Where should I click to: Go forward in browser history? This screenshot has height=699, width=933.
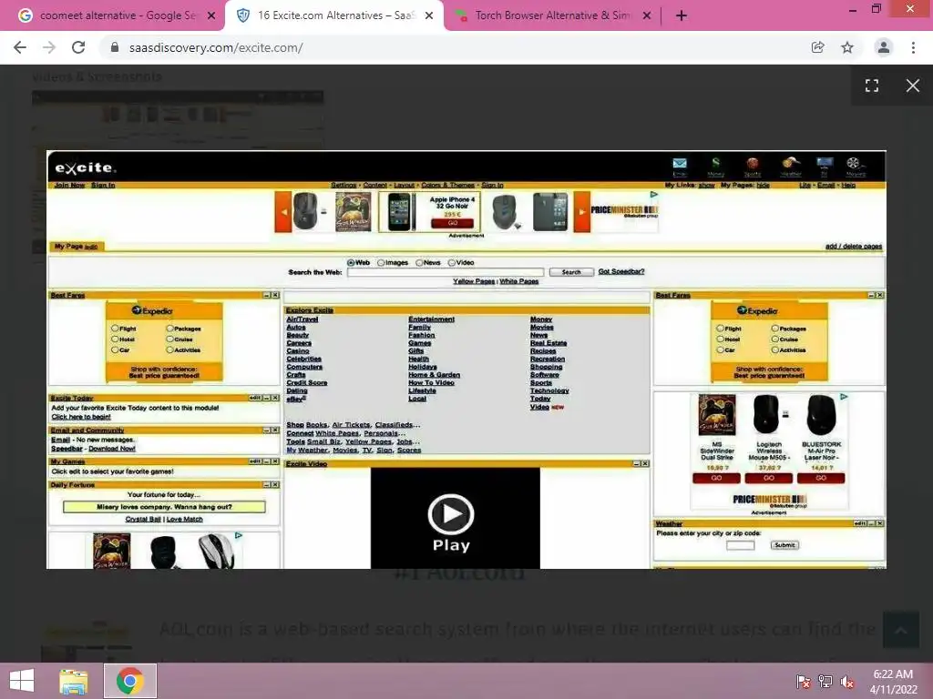[49, 47]
